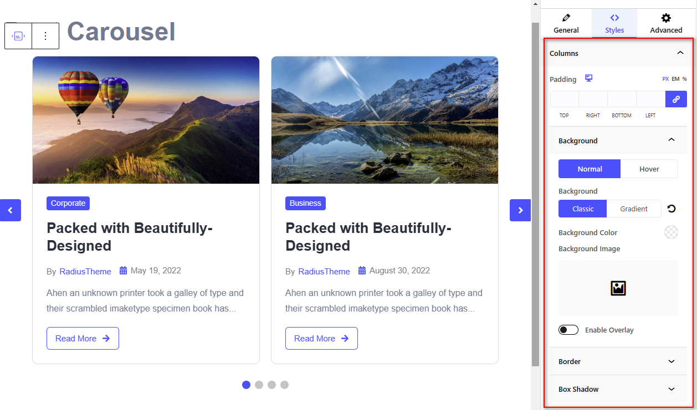Viewport: 697px width, 410px height.
Task: Go to the fourth carousel pagination dot
Action: click(x=284, y=385)
